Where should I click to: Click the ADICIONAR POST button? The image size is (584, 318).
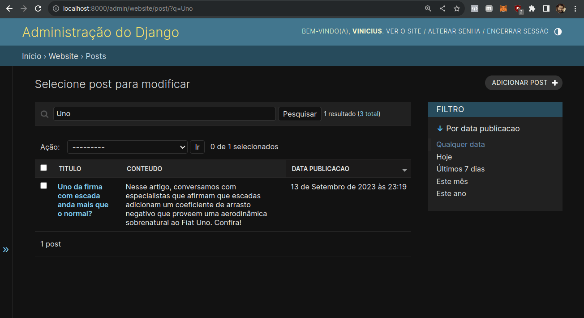(x=523, y=83)
